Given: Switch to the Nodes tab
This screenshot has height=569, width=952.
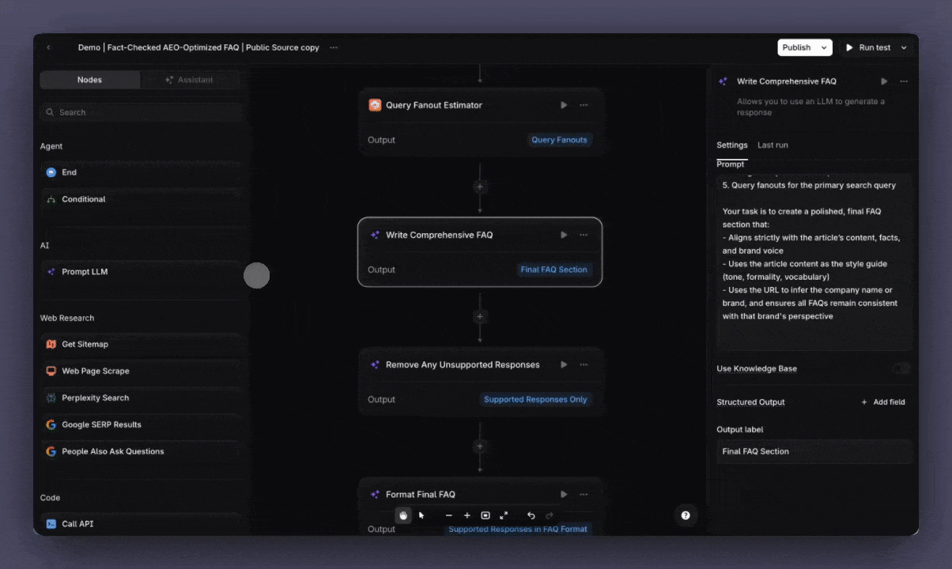Looking at the screenshot, I should tap(89, 80).
